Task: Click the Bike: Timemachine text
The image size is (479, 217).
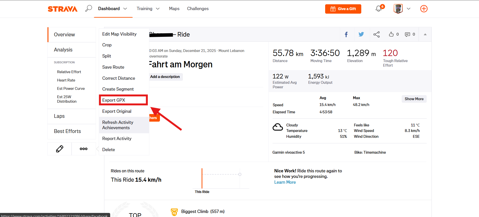Action: pyautogui.click(x=370, y=152)
